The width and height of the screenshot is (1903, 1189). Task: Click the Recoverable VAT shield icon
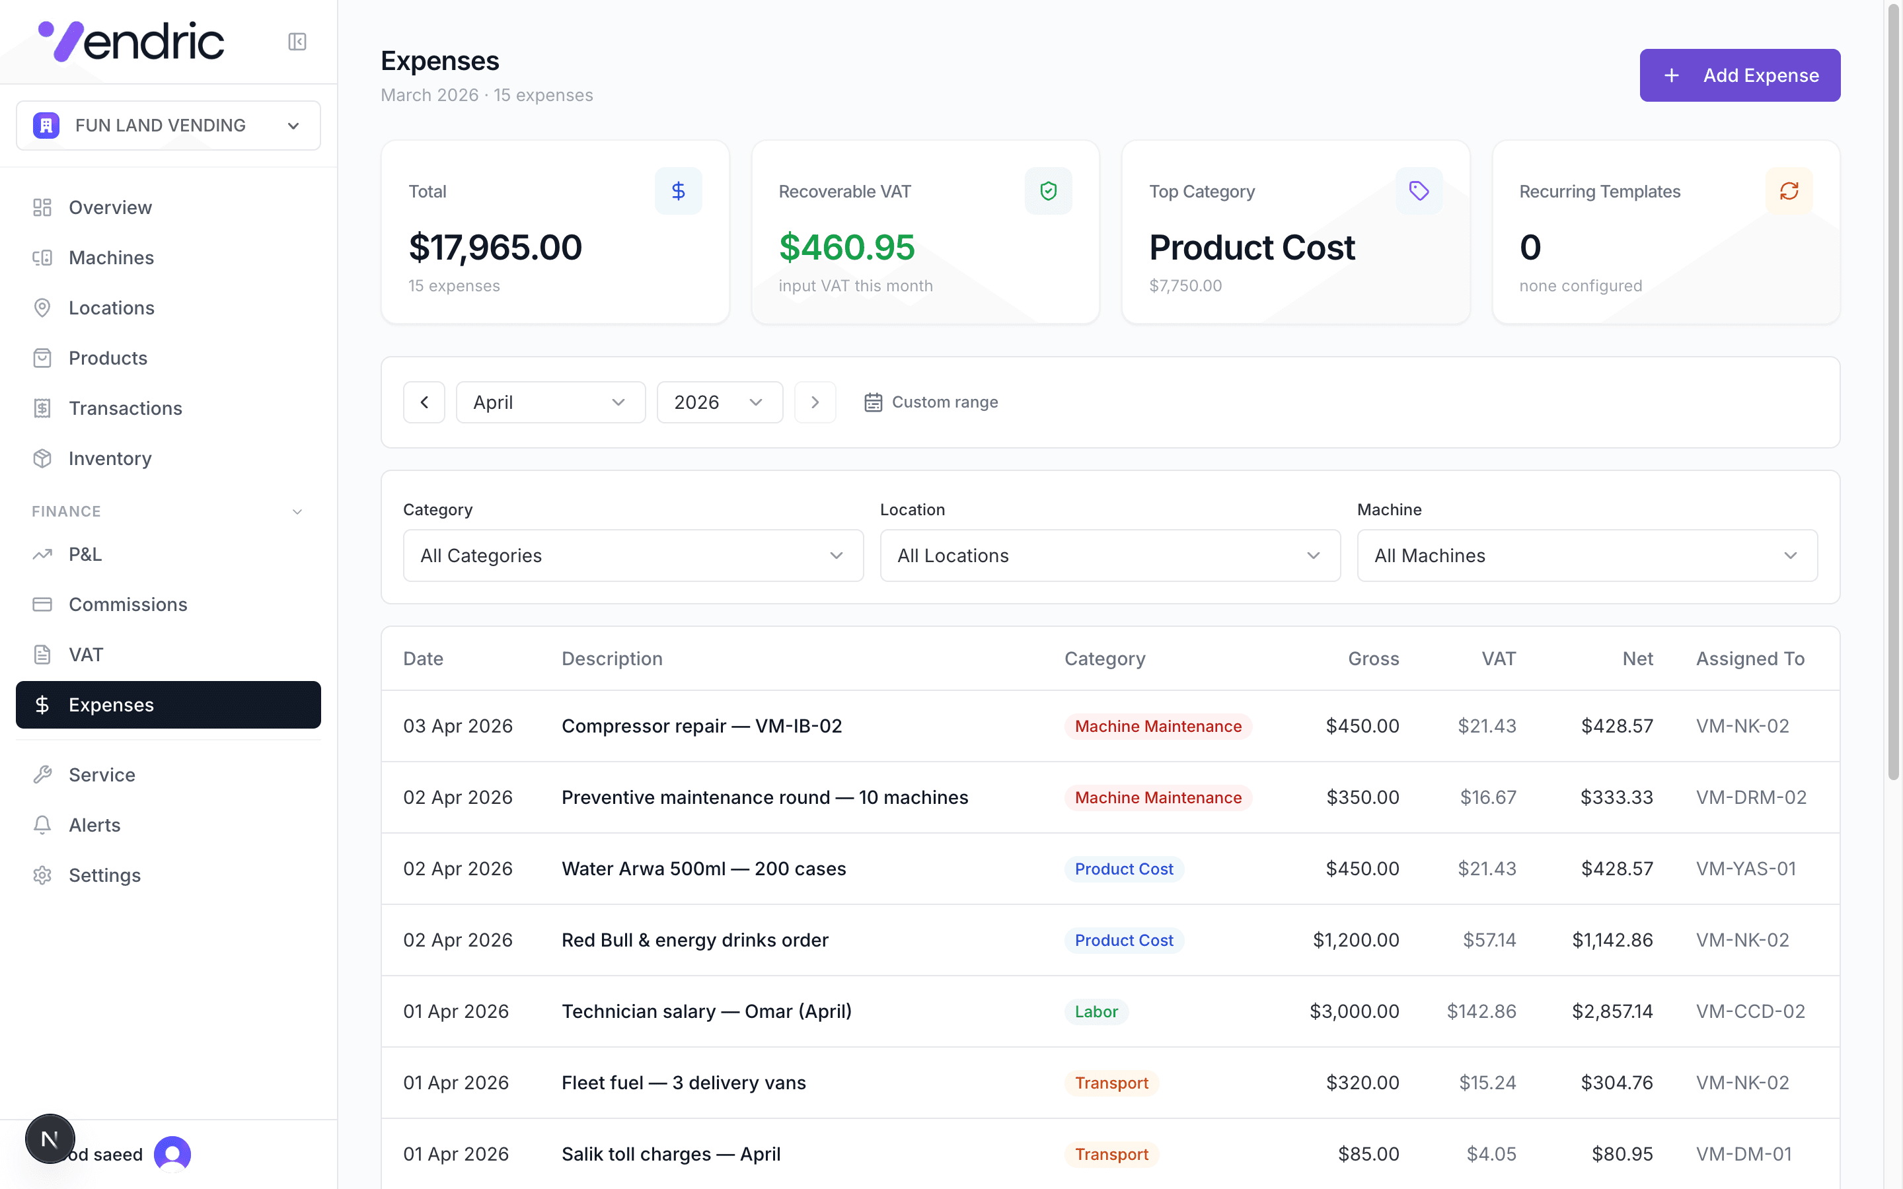(x=1047, y=191)
